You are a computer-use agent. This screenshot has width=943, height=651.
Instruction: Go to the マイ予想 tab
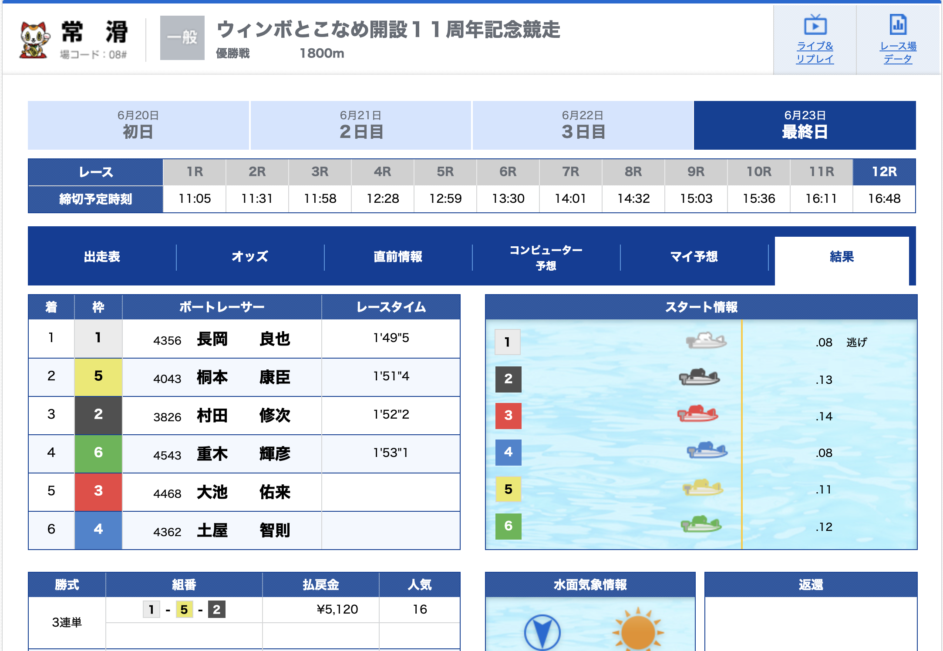(694, 257)
